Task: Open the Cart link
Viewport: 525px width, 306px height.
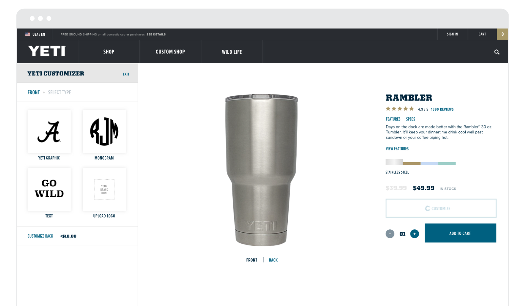Action: point(482,34)
